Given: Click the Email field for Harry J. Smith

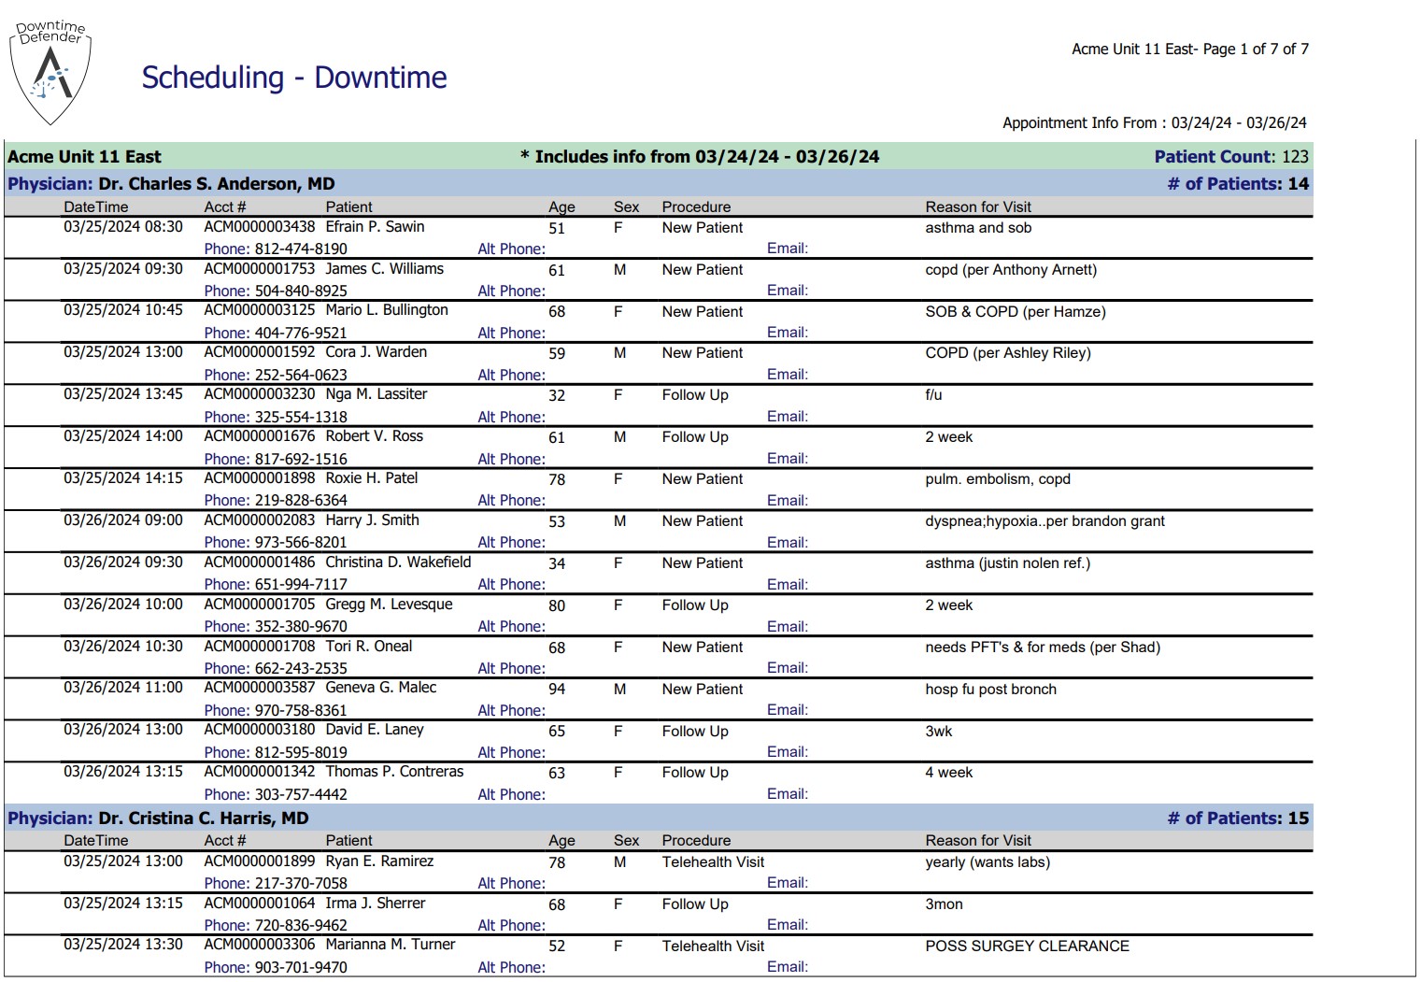Looking at the screenshot, I should pos(788,542).
